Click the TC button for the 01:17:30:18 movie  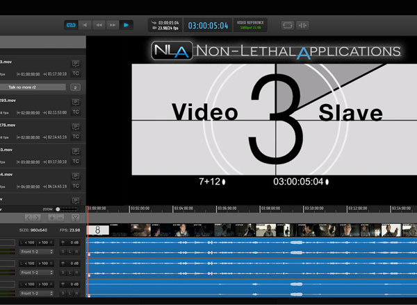click(x=76, y=73)
